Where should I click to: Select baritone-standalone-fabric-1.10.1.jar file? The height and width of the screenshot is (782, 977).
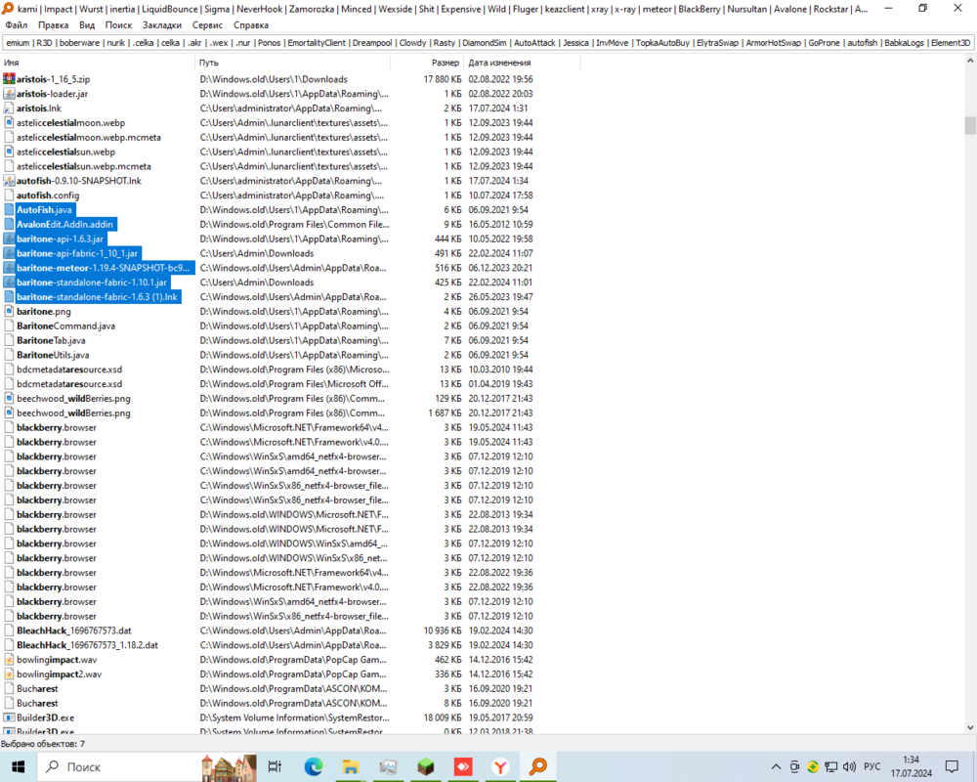(92, 282)
